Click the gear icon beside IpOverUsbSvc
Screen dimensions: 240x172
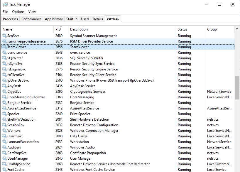pos(4,80)
